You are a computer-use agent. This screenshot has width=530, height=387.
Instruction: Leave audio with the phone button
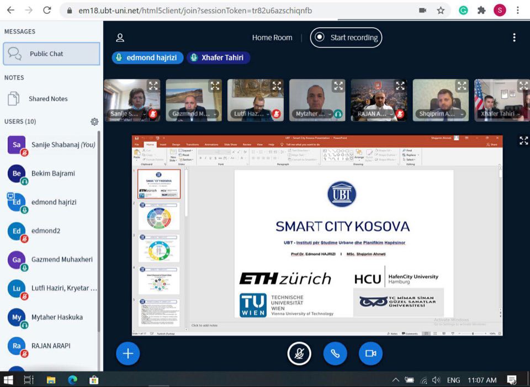(335, 353)
